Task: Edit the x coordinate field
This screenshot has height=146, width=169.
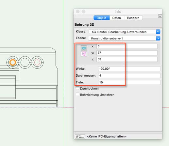Action: pyautogui.click(x=127, y=46)
